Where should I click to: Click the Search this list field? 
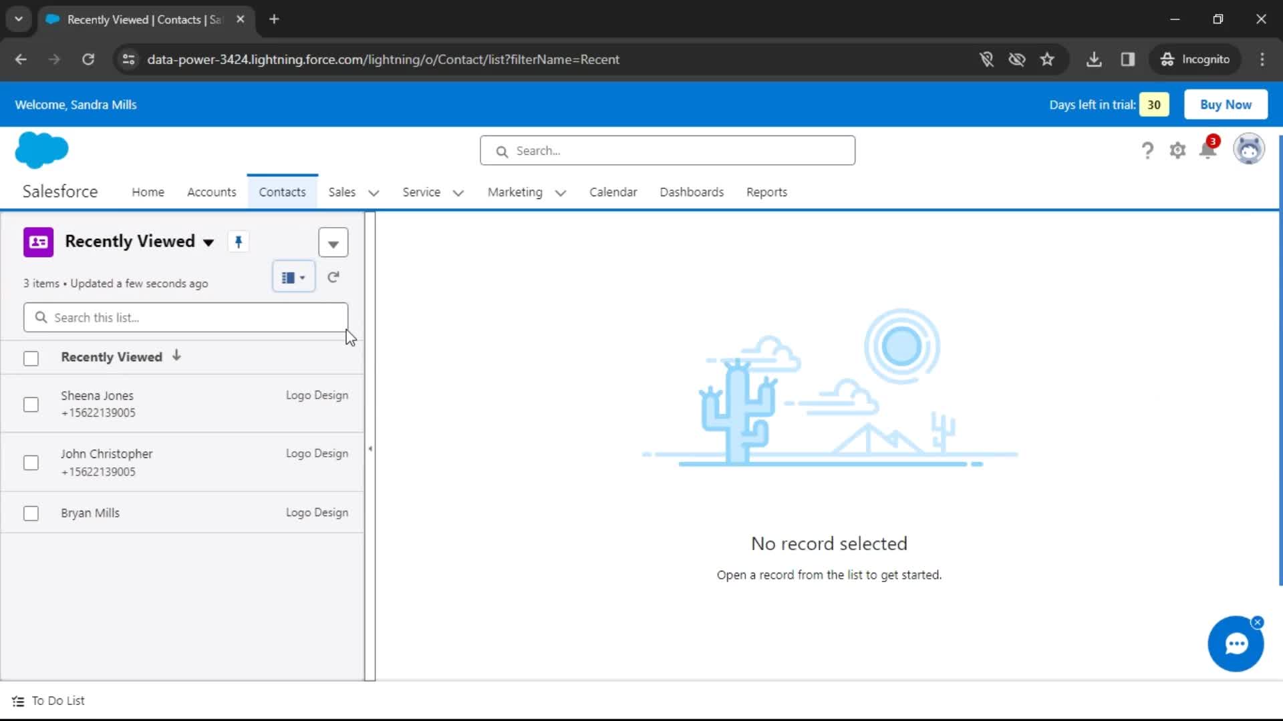click(186, 318)
